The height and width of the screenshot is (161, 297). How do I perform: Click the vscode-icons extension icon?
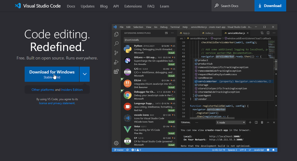point(128,118)
